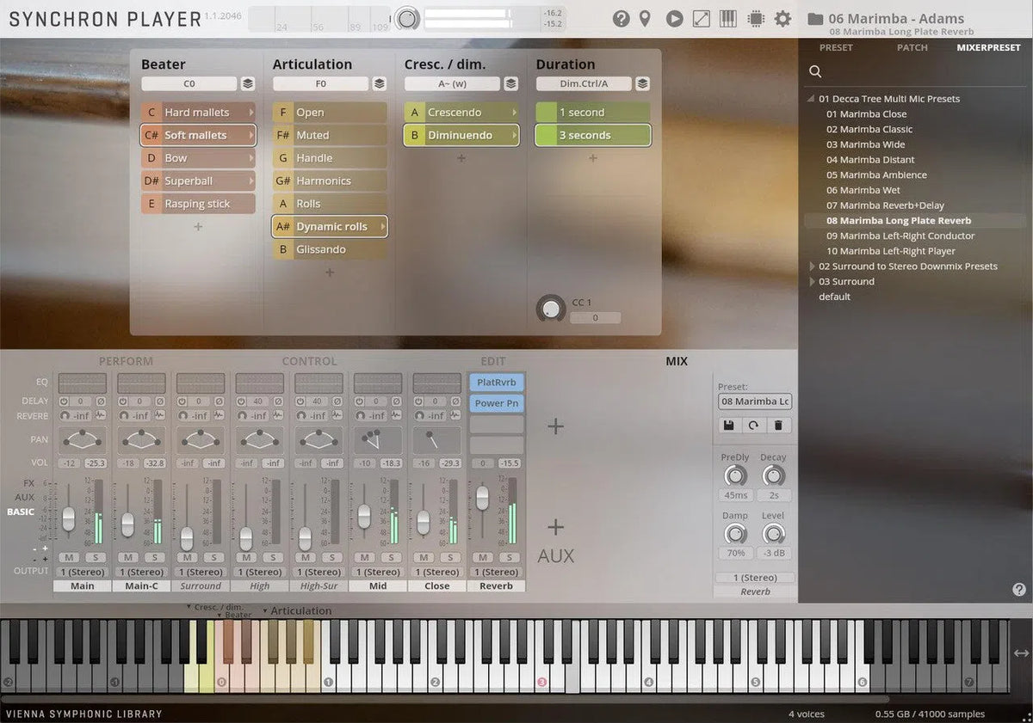This screenshot has width=1033, height=723.
Task: Open the PERFORM tab
Action: click(126, 361)
